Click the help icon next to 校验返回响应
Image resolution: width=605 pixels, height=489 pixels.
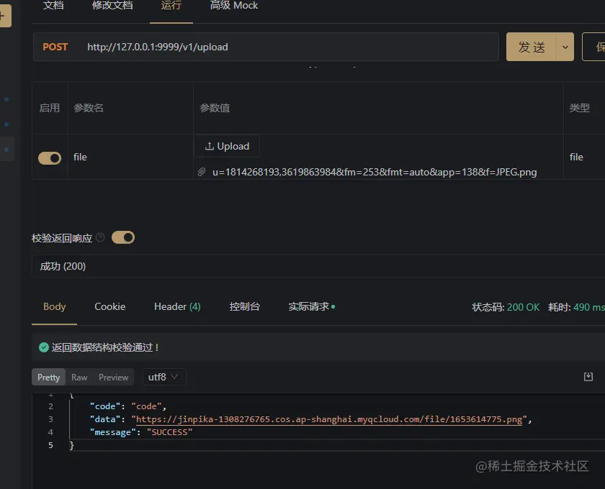[x=100, y=237]
